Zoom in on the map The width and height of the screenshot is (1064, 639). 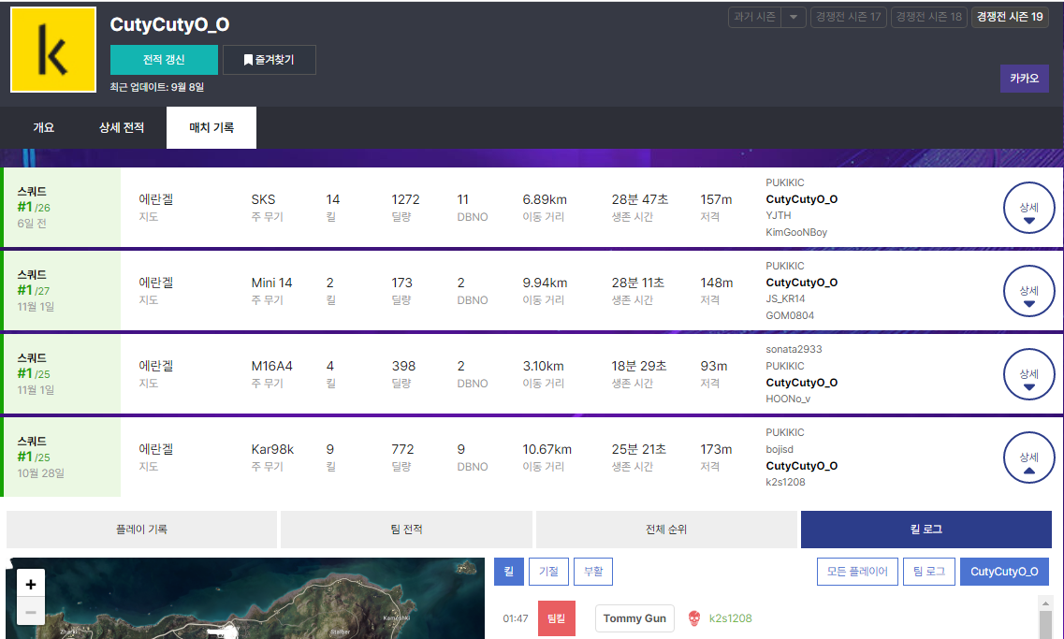point(31,585)
